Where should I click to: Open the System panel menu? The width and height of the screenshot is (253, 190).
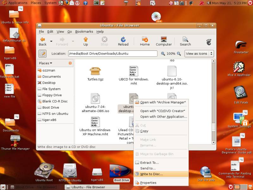(50, 3)
